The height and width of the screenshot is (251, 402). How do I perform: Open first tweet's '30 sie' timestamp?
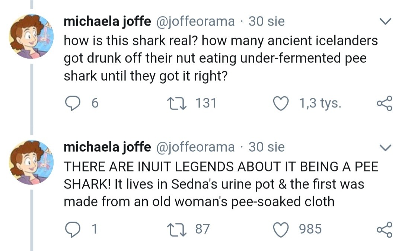(x=267, y=21)
